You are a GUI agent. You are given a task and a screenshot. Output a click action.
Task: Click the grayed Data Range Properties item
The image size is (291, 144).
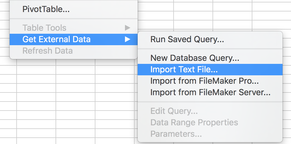[194, 123]
